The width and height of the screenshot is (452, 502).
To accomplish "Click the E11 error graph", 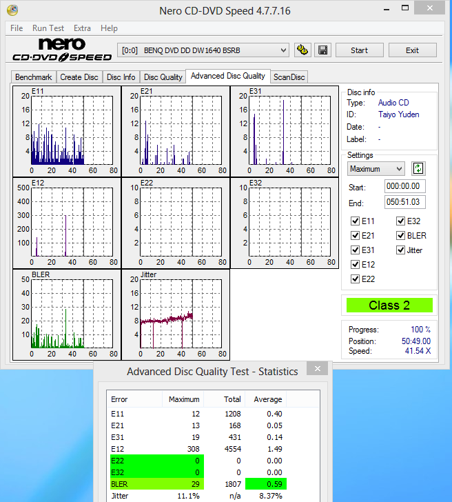I will pos(67,131).
